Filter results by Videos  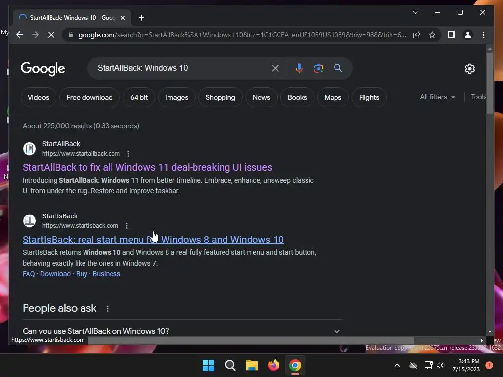[38, 97]
